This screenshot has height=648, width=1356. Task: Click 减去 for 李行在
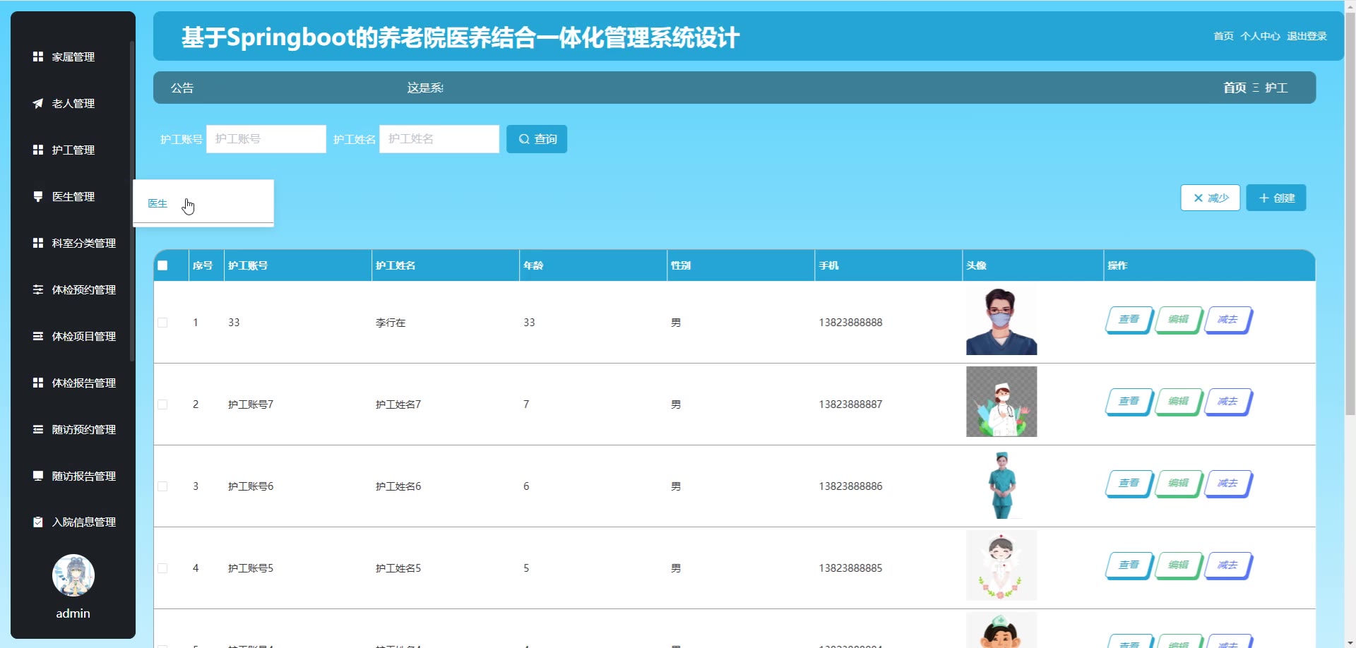[x=1227, y=320]
